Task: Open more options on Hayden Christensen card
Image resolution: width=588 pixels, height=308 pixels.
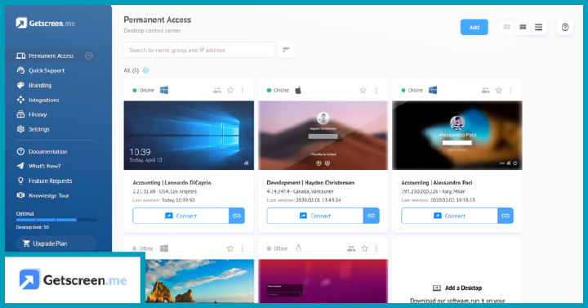Action: 376,90
